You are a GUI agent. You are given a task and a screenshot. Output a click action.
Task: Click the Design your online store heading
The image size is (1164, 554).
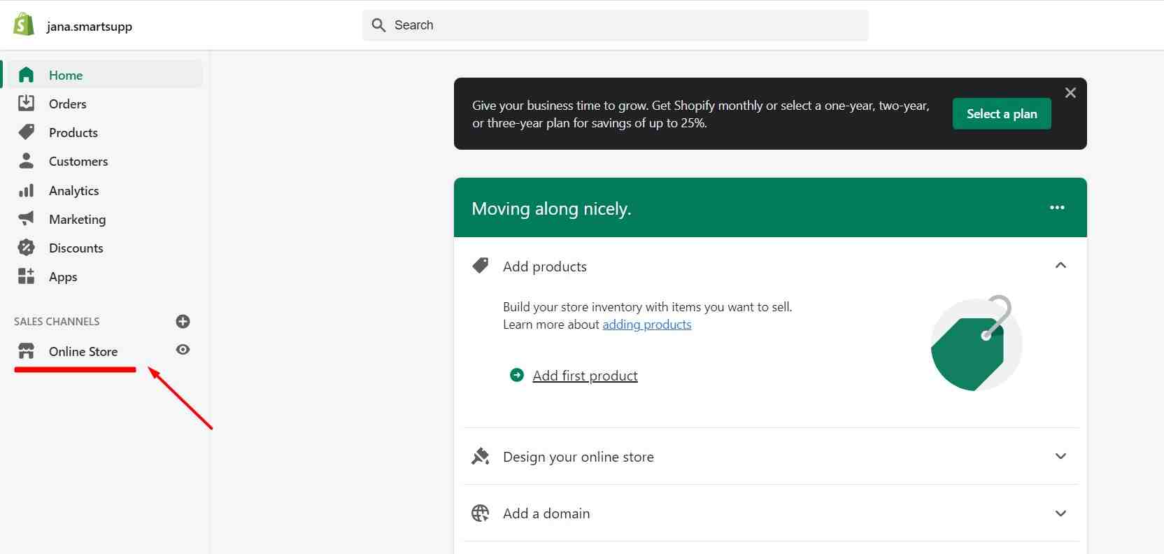579,457
